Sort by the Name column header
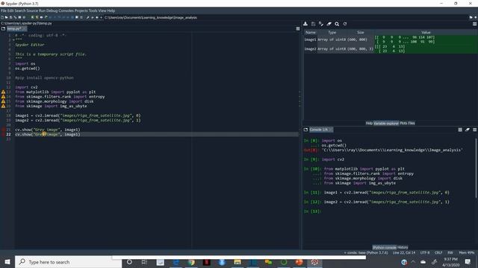Image resolution: width=478 pixels, height=268 pixels. [311, 32]
